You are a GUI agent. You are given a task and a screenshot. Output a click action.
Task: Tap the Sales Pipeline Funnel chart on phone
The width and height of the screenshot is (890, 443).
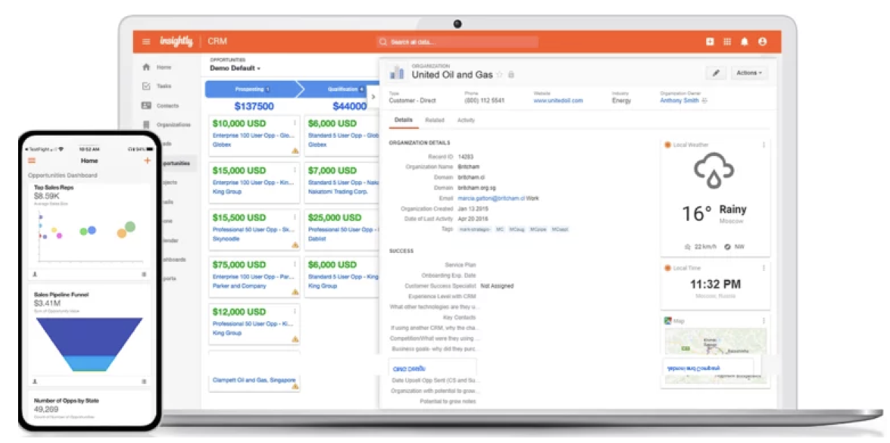[88, 344]
